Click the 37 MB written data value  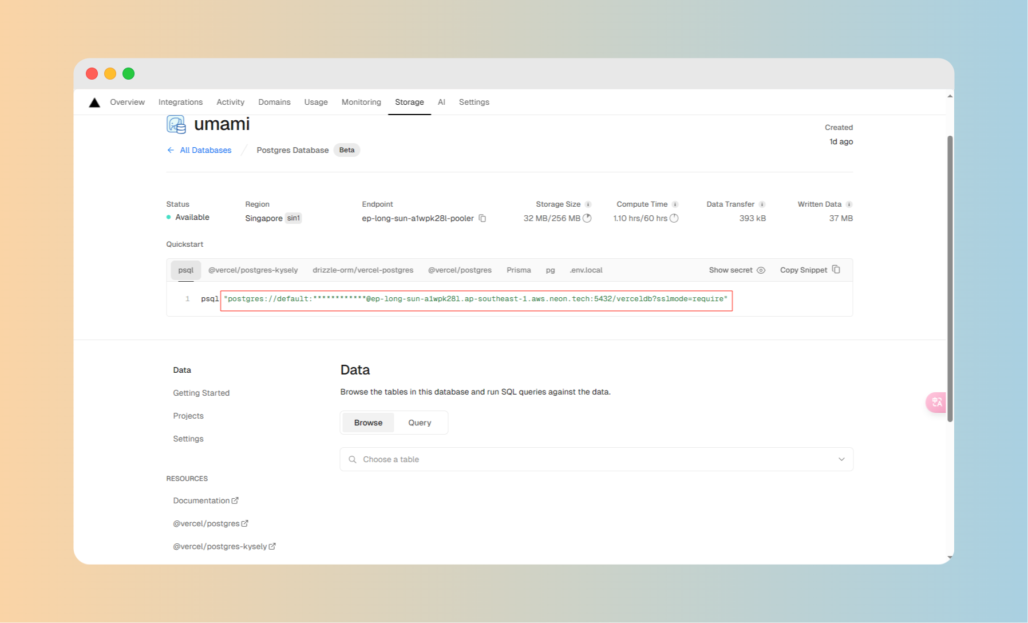click(841, 218)
